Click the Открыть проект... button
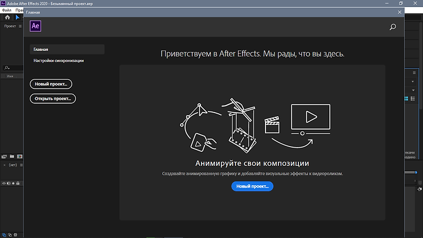 [x=53, y=98]
